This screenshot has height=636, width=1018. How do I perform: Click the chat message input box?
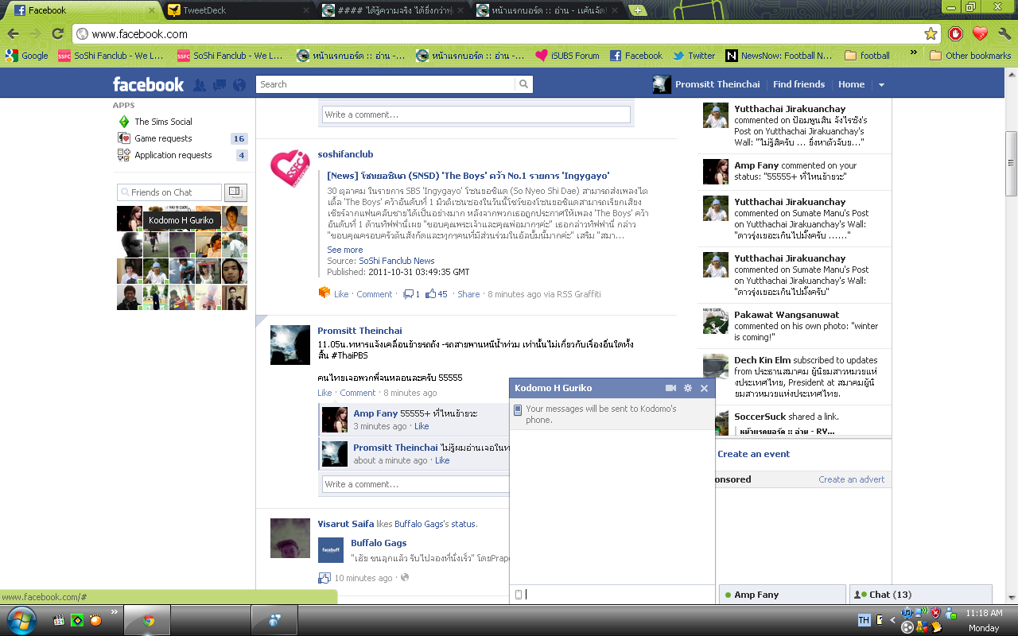point(612,594)
